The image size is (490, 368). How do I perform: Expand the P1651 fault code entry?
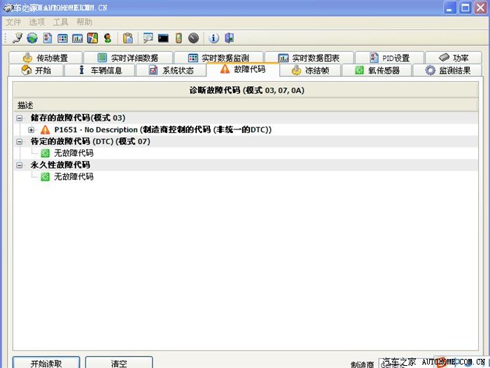point(31,130)
